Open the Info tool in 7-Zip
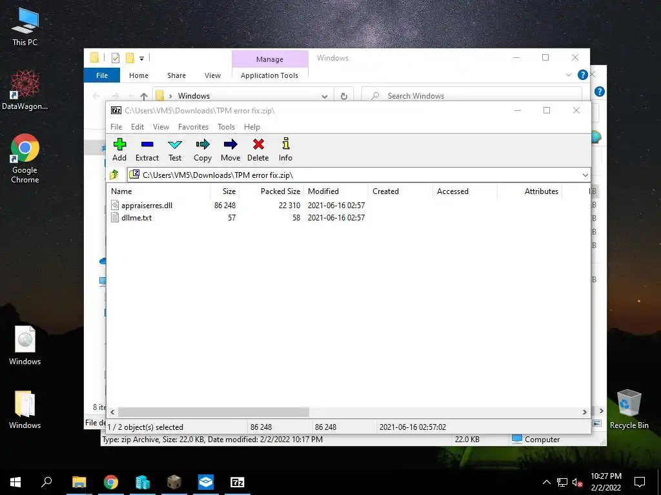Viewport: 661px width, 495px height. pyautogui.click(x=285, y=150)
